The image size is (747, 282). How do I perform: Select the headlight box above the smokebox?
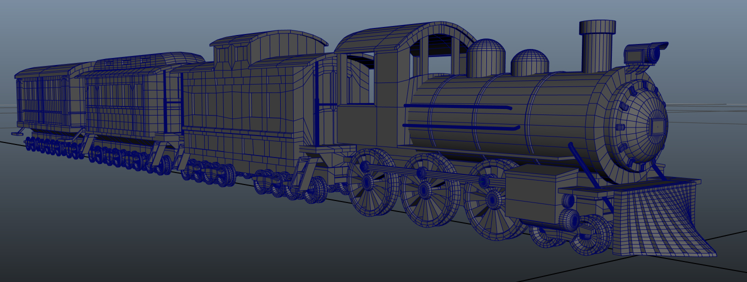[x=645, y=53]
